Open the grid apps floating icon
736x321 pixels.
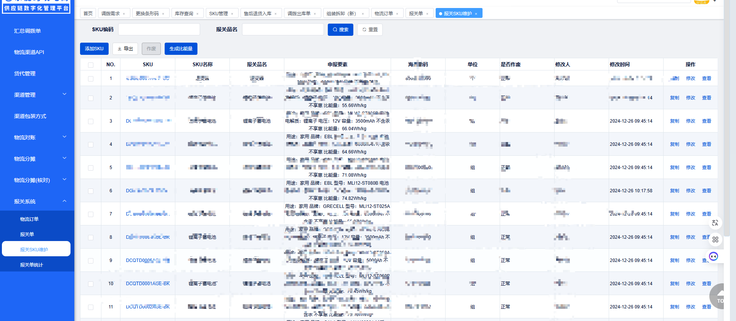[715, 240]
